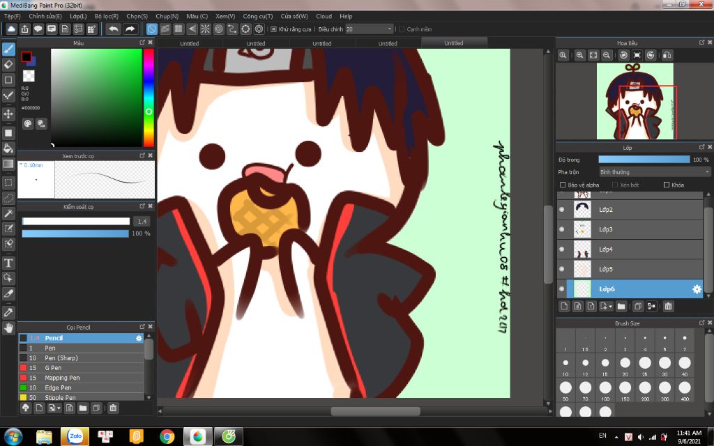Click the Redo arrow in toolbar
714x446 pixels.
pyautogui.click(x=130, y=29)
